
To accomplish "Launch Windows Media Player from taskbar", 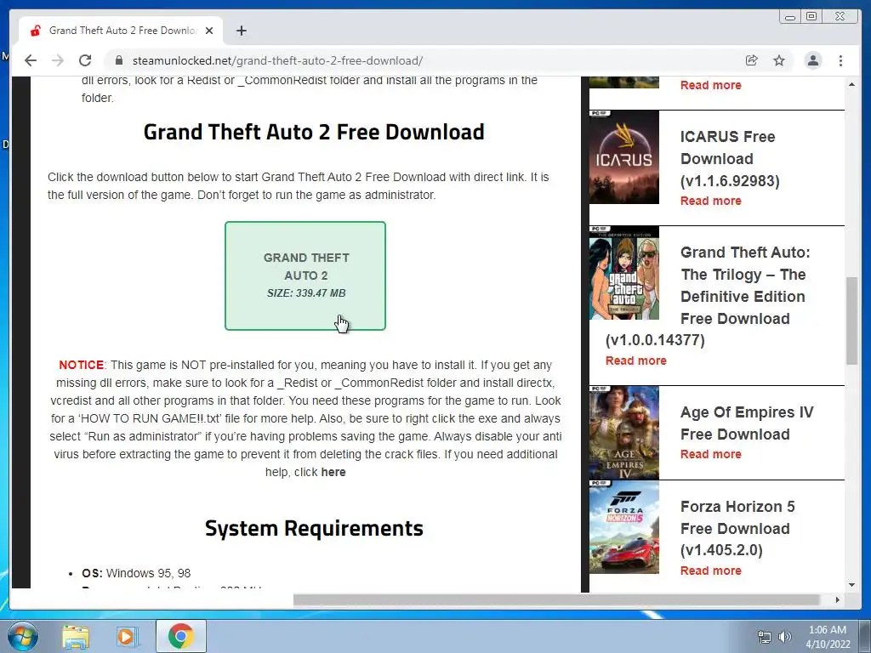I will click(x=126, y=636).
